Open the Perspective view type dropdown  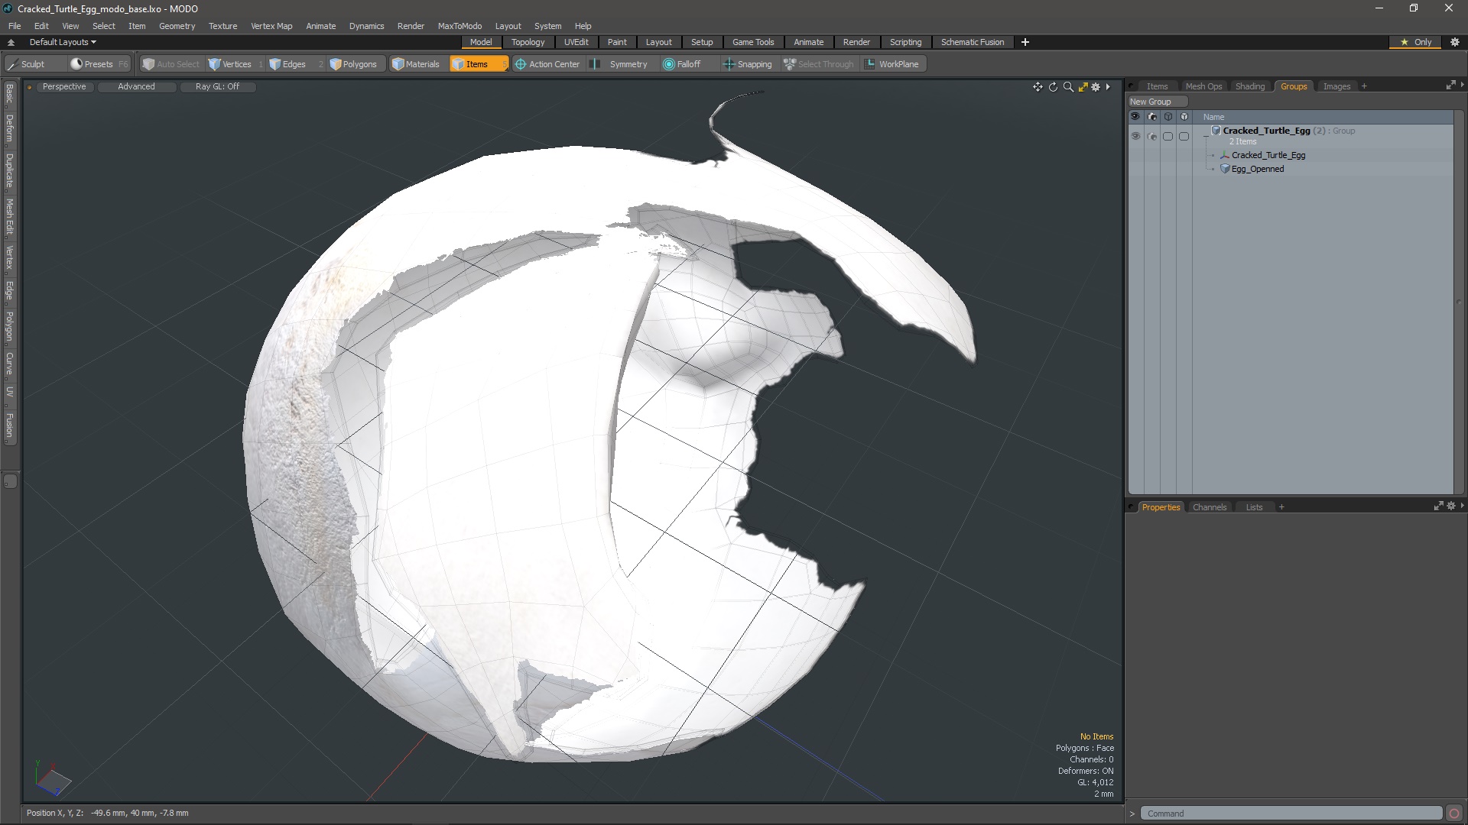click(64, 86)
